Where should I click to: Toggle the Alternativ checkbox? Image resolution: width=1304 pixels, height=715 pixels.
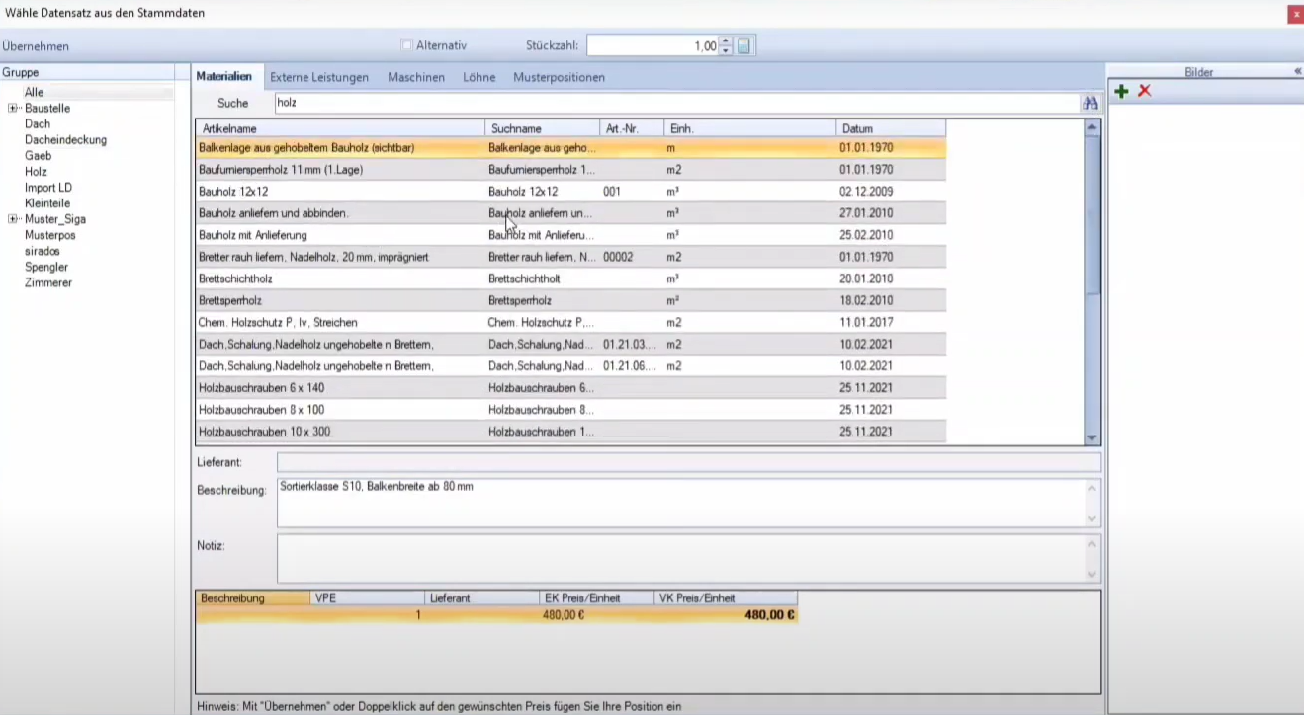tap(406, 45)
